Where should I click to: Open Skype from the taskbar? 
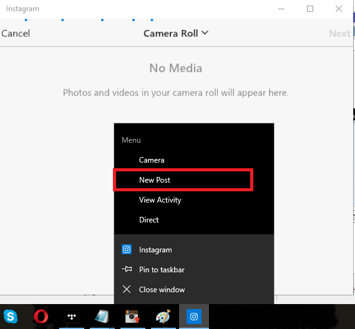(11, 317)
